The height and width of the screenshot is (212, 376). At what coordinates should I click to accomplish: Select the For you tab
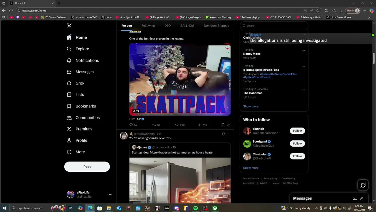tap(127, 26)
